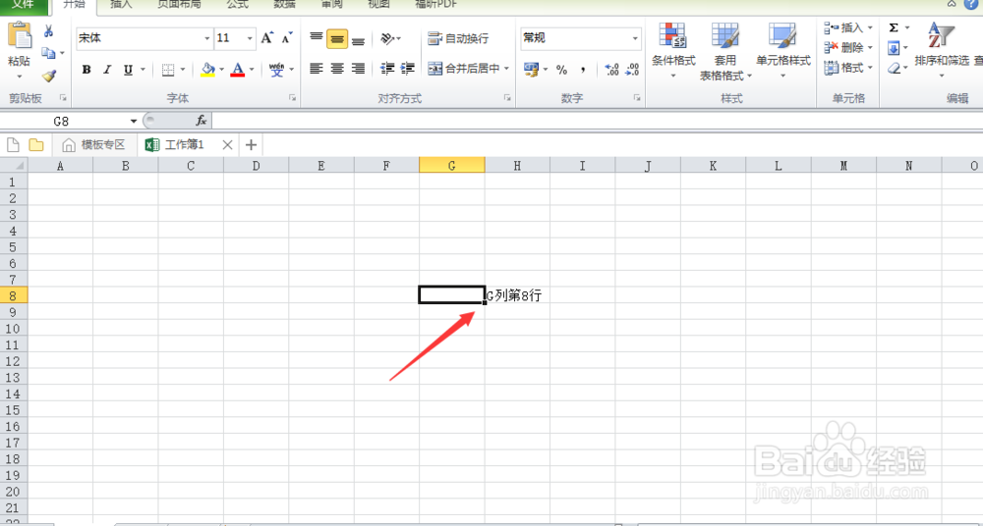The width and height of the screenshot is (983, 526).
Task: Click the increase decimal icon
Action: tap(611, 69)
